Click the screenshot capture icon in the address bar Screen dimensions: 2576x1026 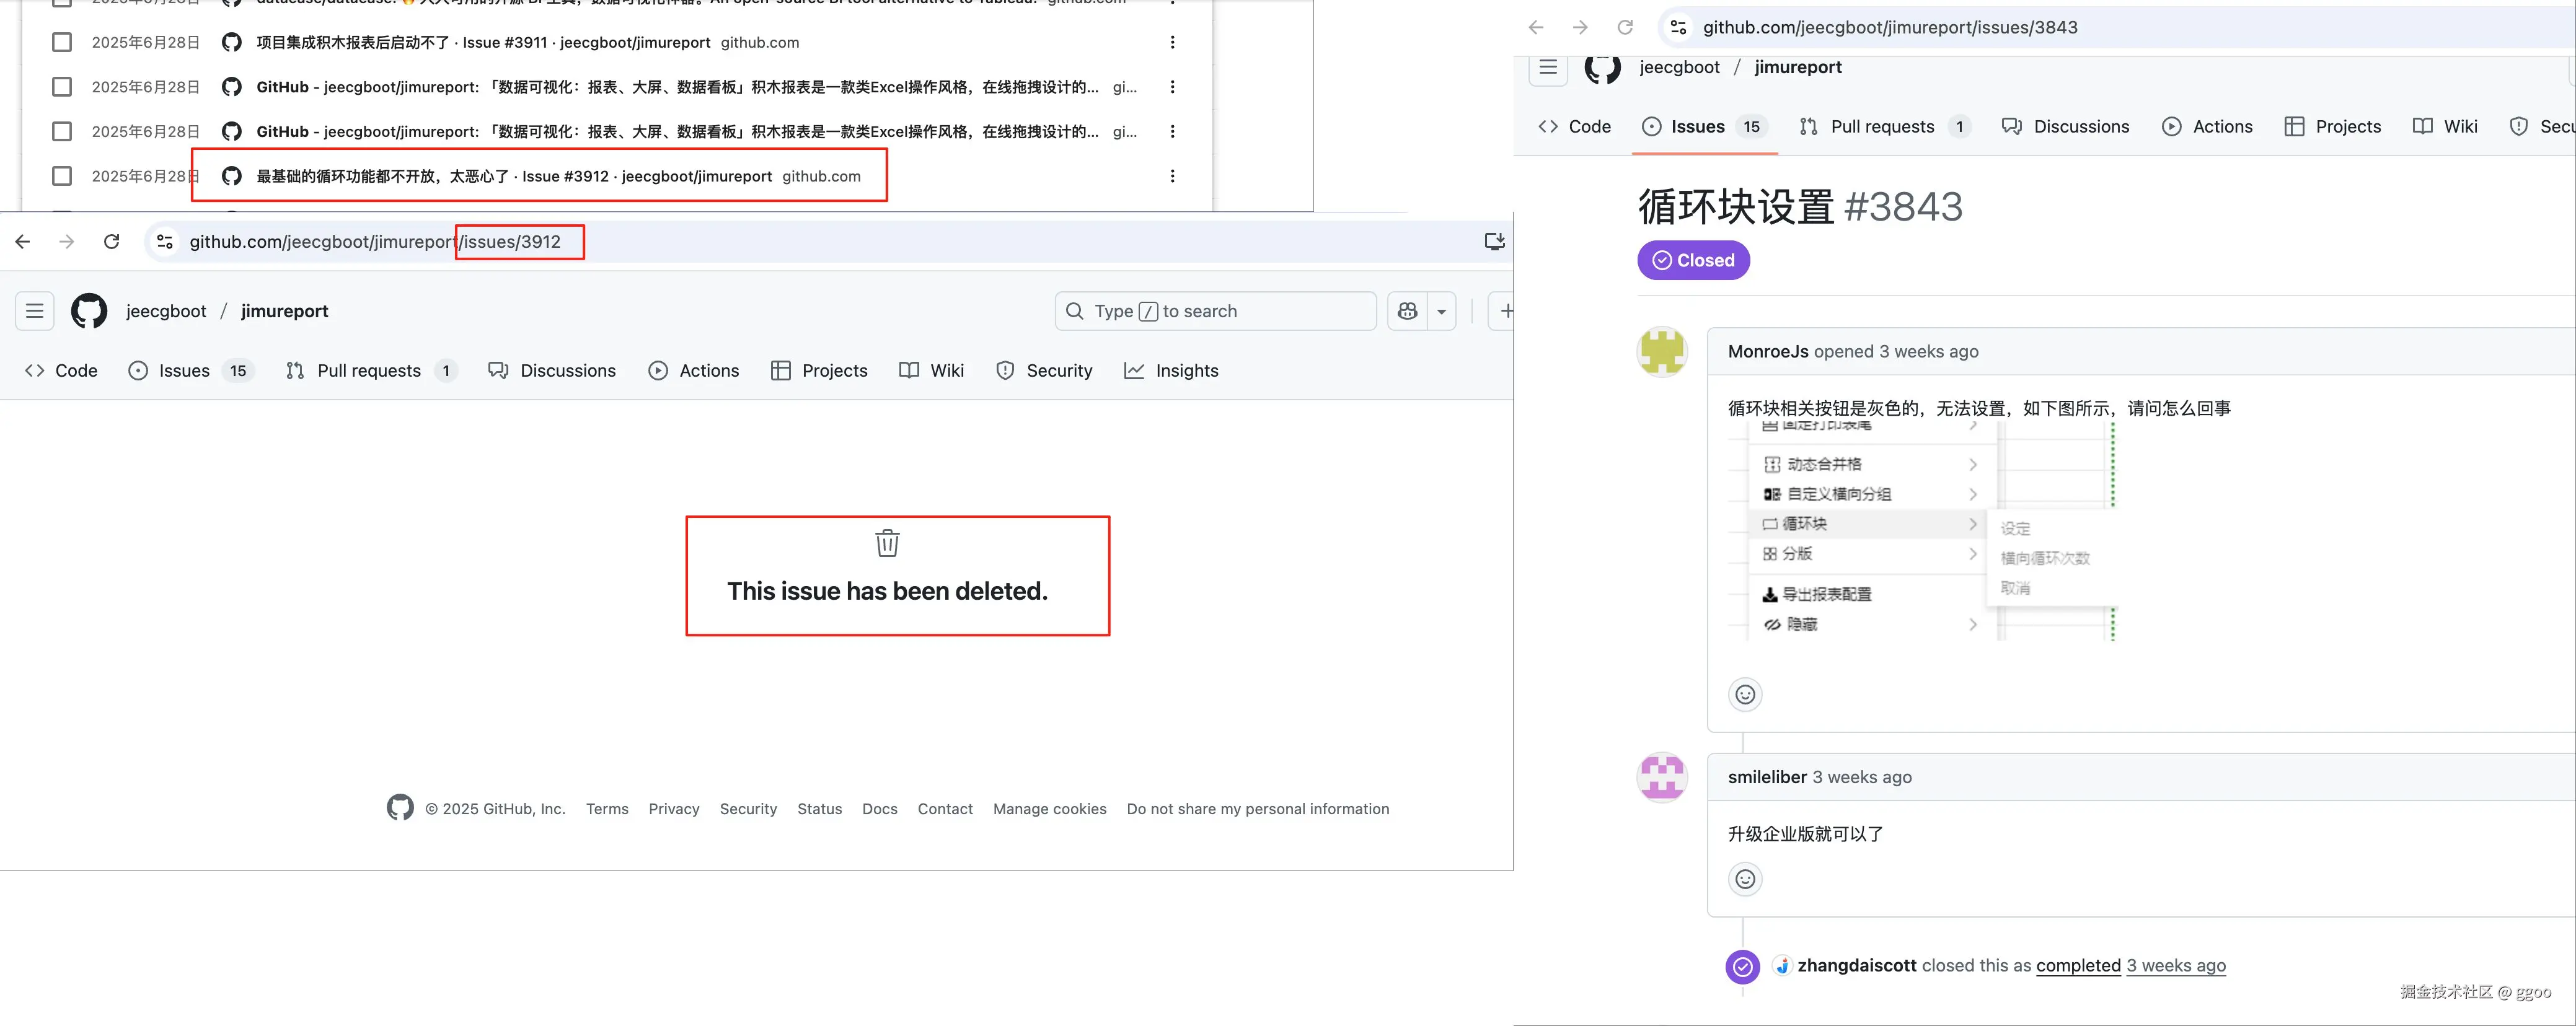pos(1493,241)
